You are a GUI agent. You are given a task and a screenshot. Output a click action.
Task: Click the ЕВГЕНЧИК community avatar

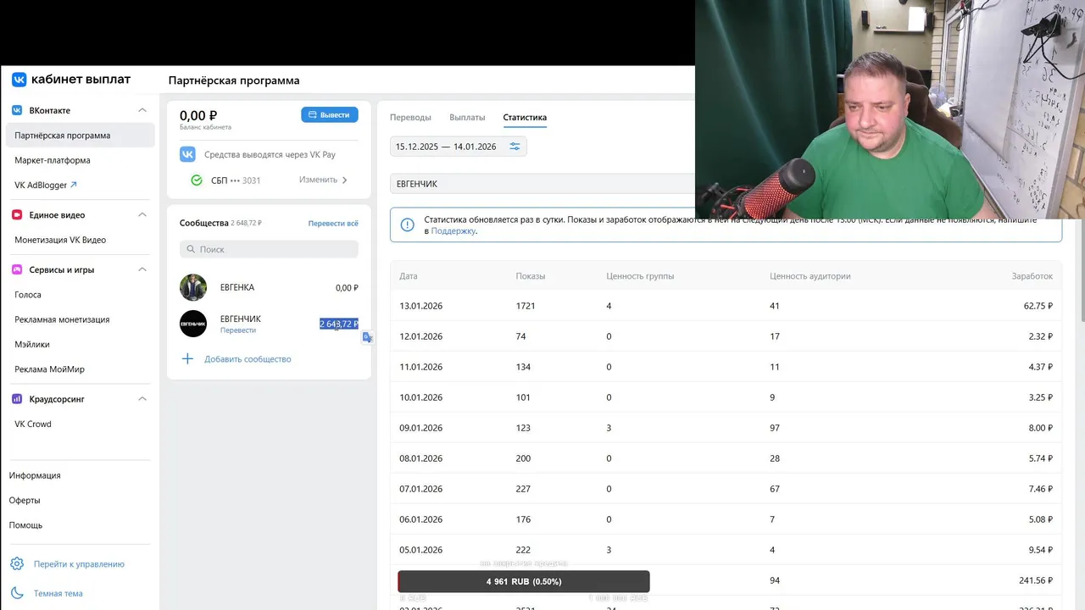coord(193,324)
